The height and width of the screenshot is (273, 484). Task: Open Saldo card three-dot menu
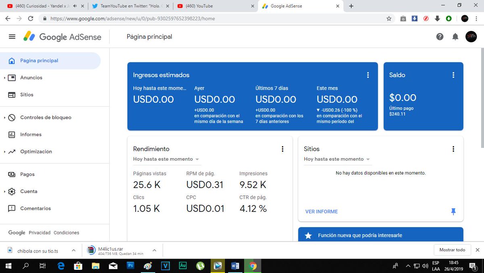[x=453, y=75]
